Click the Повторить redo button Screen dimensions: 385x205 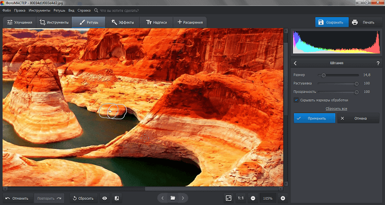tap(49, 198)
